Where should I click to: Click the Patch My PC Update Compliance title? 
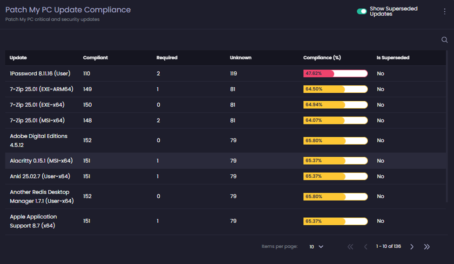(x=68, y=10)
